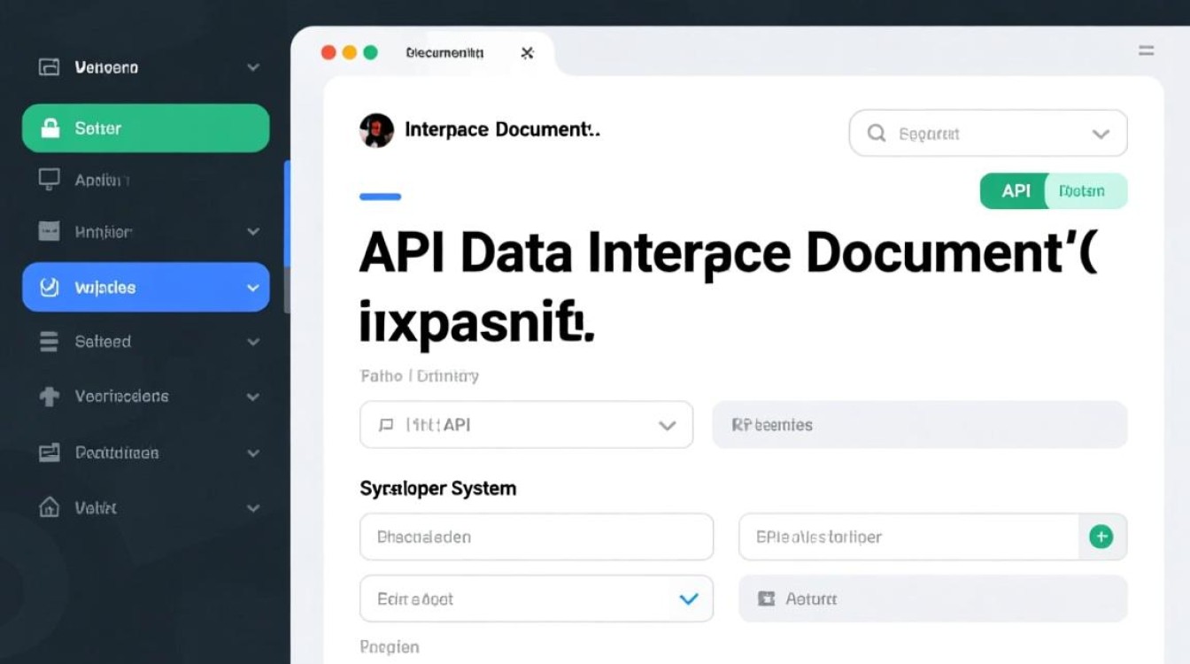Screen dimensions: 1190x664
Task: Click the Bhacuaiaden input field
Action: point(536,537)
